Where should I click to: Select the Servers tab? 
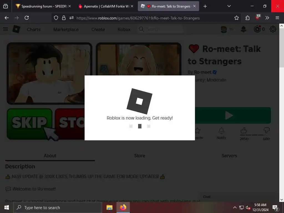(x=229, y=156)
